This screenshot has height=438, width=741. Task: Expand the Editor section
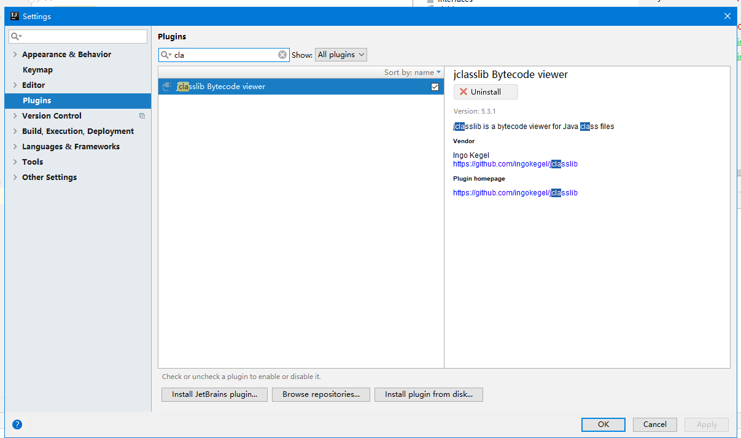pos(15,85)
